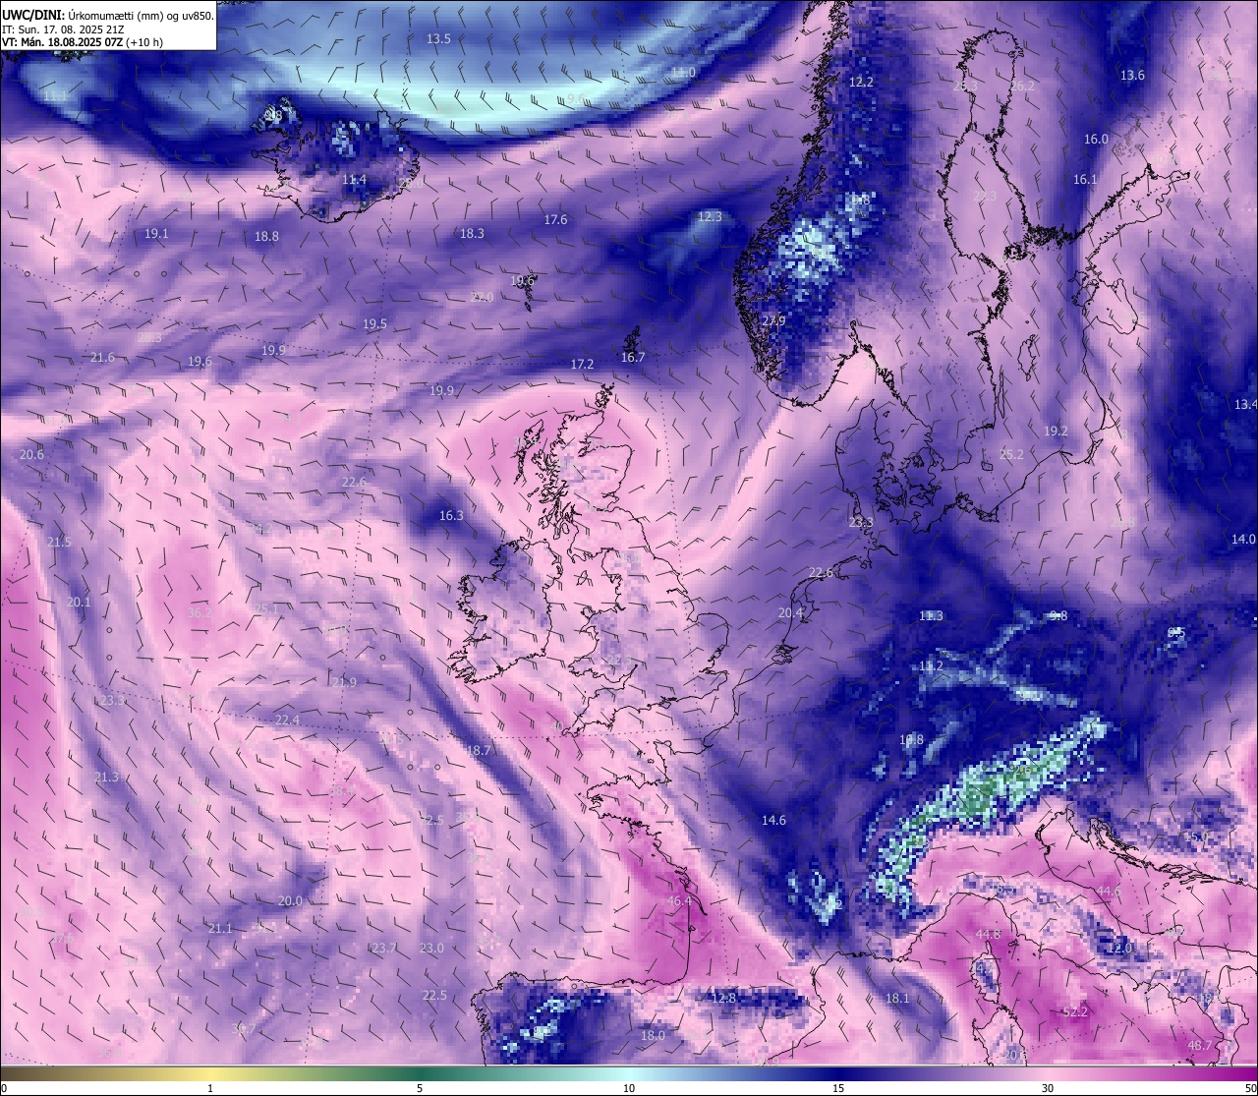Screen dimensions: 1258x1096
Task: Click the 20.6 value on the left edge
Action: click(x=31, y=454)
